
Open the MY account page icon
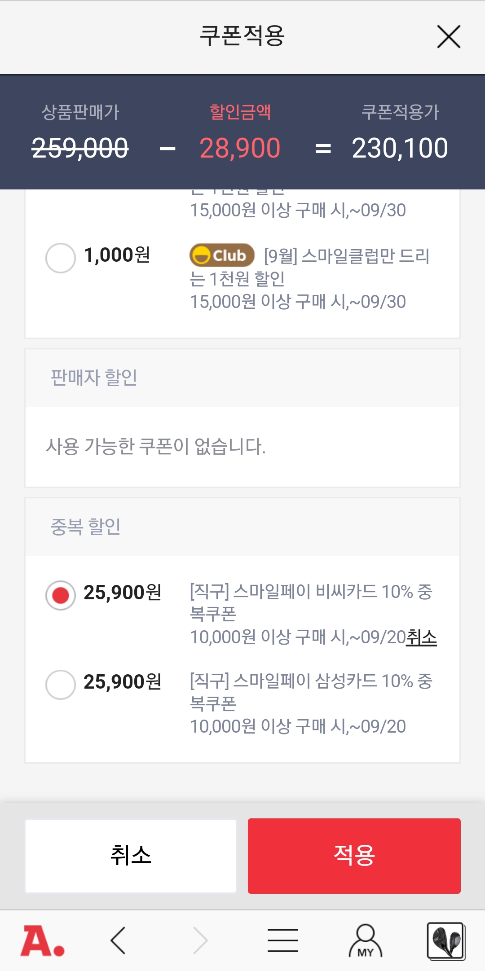pos(366,940)
